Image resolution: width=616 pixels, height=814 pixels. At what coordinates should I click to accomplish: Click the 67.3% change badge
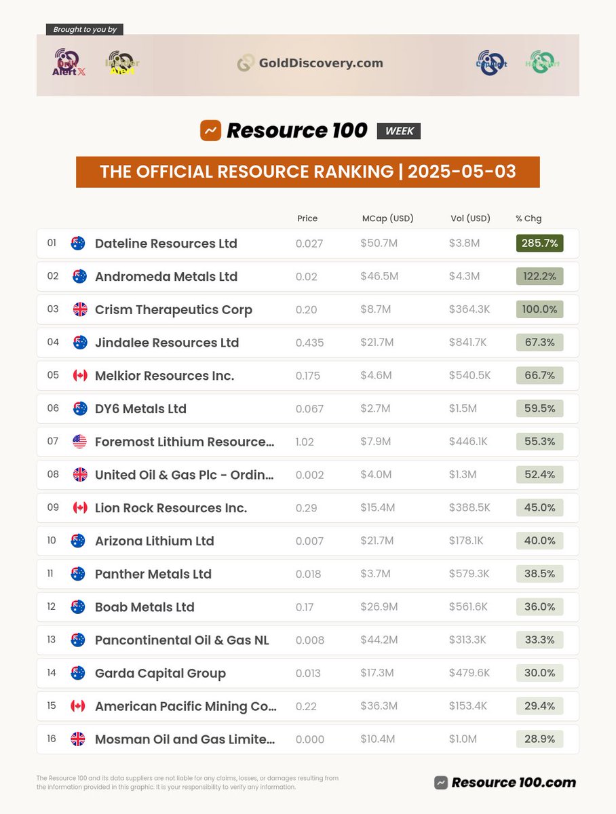(x=539, y=343)
